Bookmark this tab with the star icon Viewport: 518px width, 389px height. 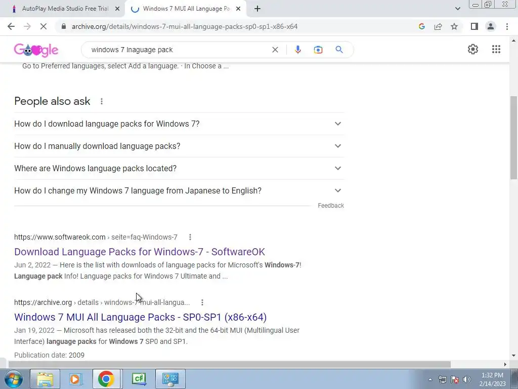pyautogui.click(x=454, y=26)
